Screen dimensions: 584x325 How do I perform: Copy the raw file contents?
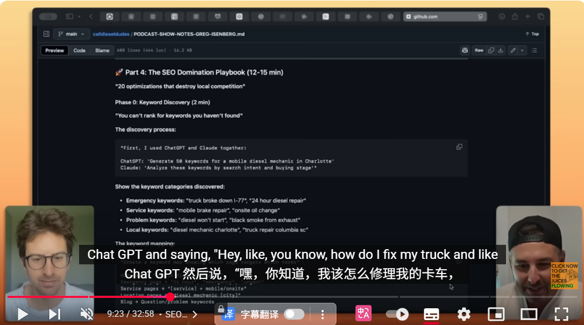[x=491, y=50]
